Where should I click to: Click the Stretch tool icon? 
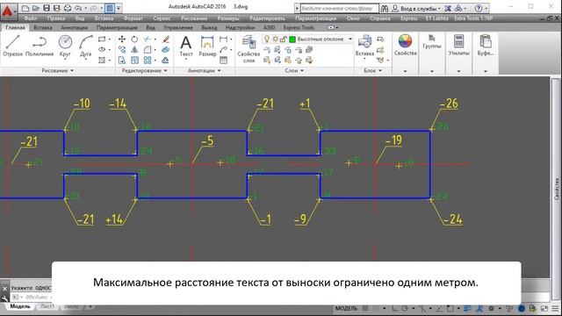tap(122, 61)
